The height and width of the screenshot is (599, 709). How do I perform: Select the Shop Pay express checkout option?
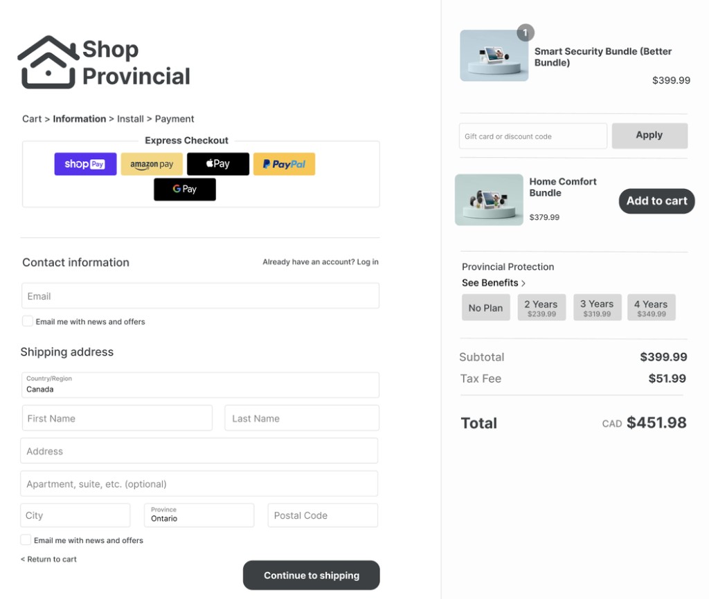[x=84, y=164]
